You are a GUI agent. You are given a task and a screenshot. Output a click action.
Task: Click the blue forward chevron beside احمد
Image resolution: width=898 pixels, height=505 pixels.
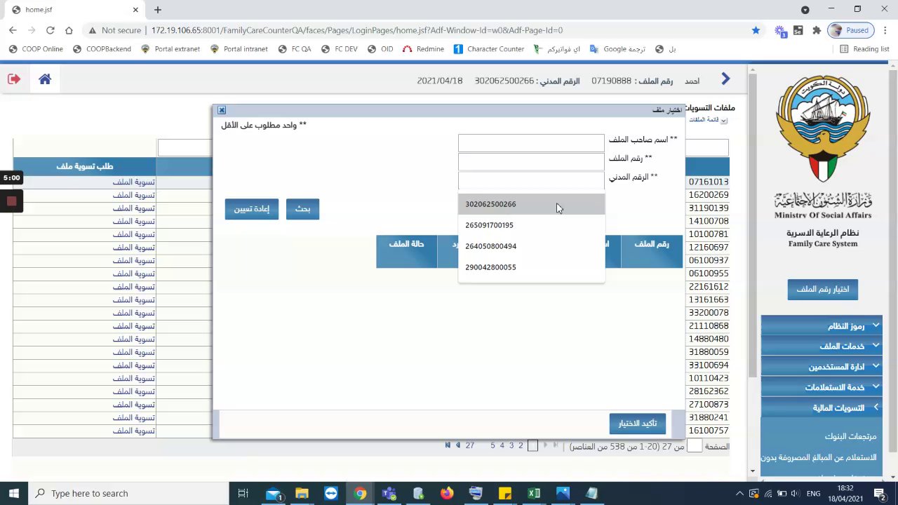click(x=725, y=79)
